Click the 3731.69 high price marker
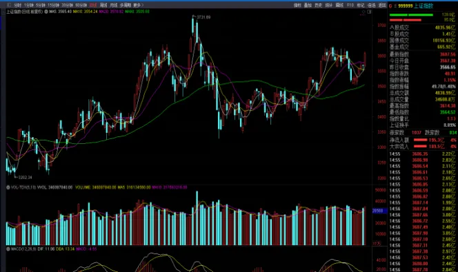Screen dimensions: 458x272 coord(203,17)
